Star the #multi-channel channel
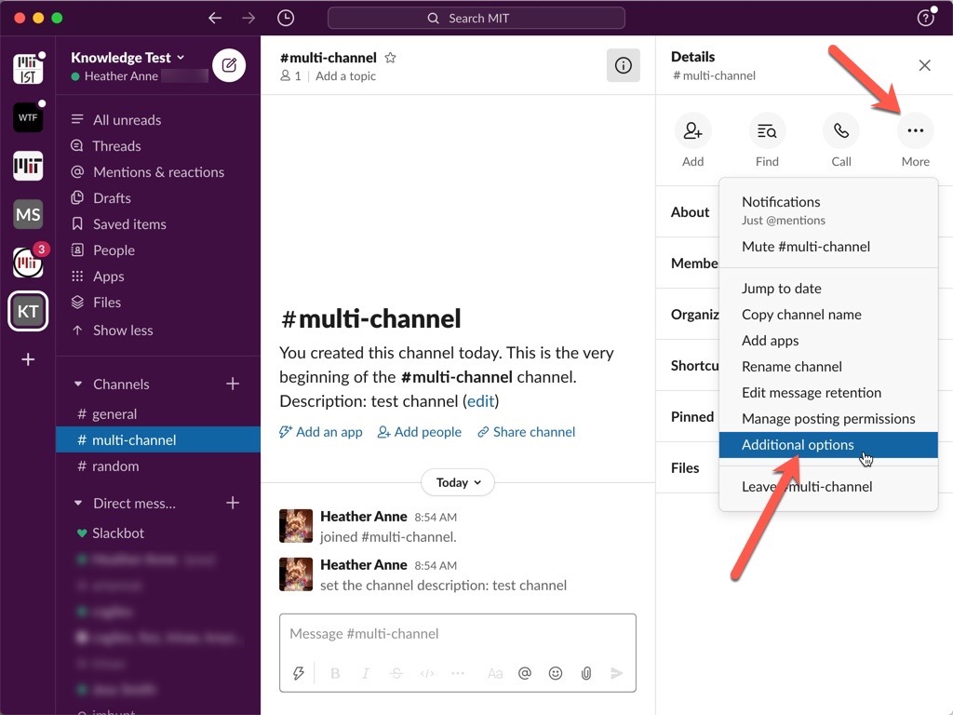The width and height of the screenshot is (953, 715). pos(390,58)
